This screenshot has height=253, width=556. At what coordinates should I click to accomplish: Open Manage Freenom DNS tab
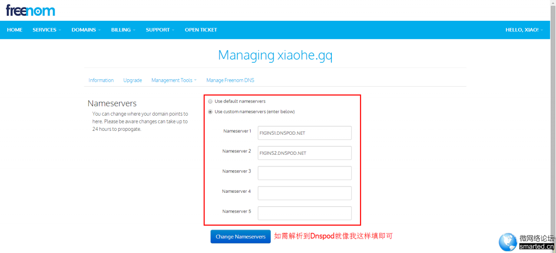coord(230,80)
